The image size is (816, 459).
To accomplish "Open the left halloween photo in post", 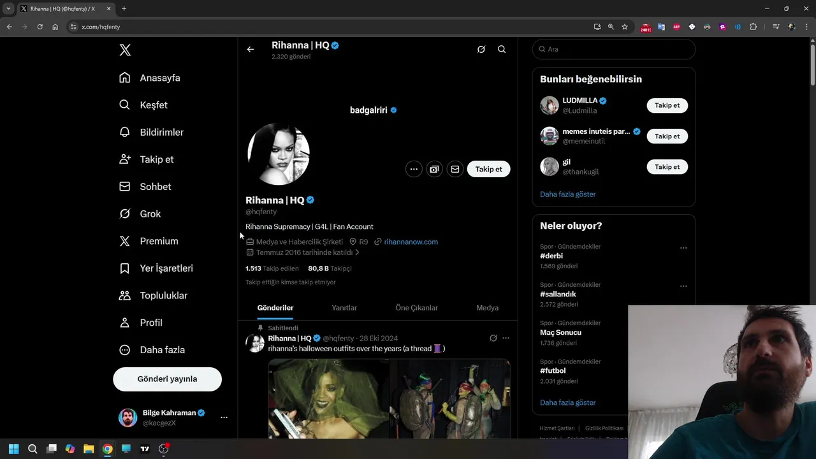I will pyautogui.click(x=328, y=398).
